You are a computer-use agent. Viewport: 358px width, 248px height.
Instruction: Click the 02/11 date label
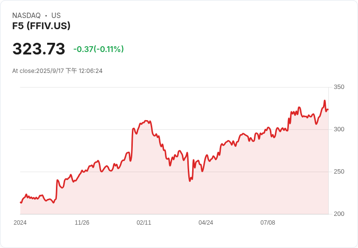click(x=144, y=223)
